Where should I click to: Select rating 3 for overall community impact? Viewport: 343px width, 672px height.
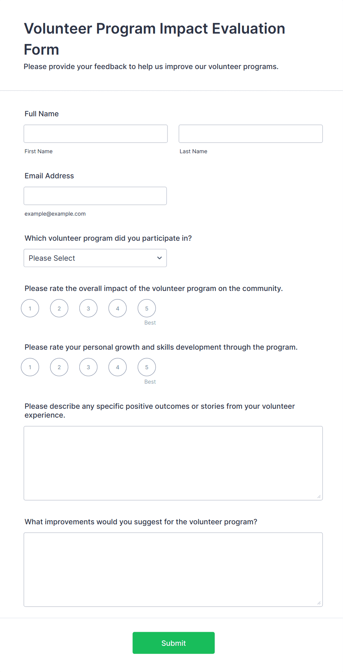(x=88, y=308)
